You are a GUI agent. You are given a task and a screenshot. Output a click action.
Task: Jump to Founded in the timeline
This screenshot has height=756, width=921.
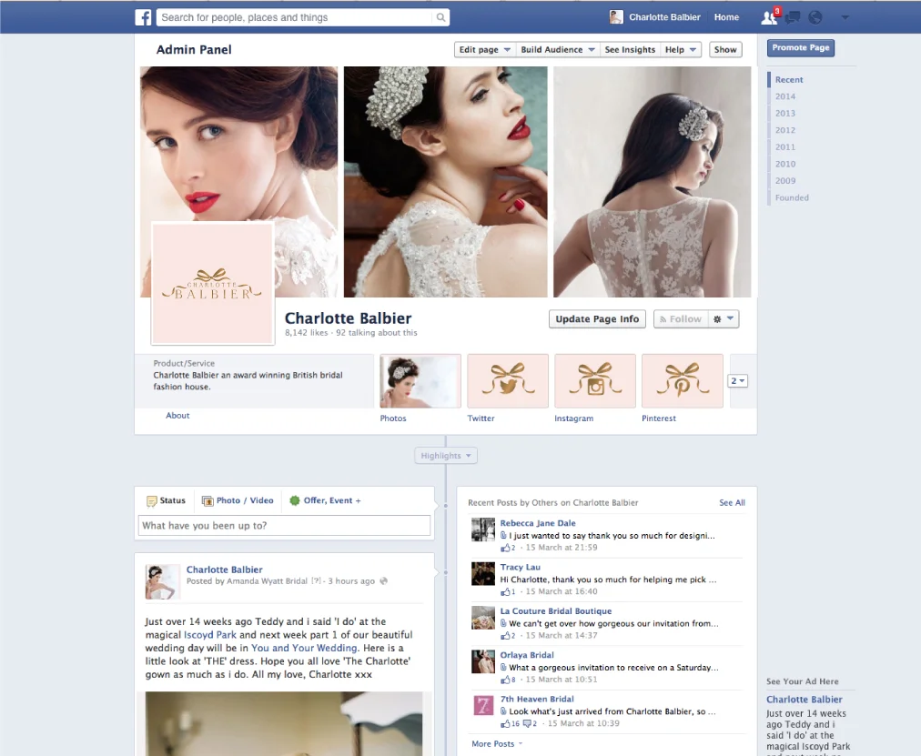click(x=792, y=197)
